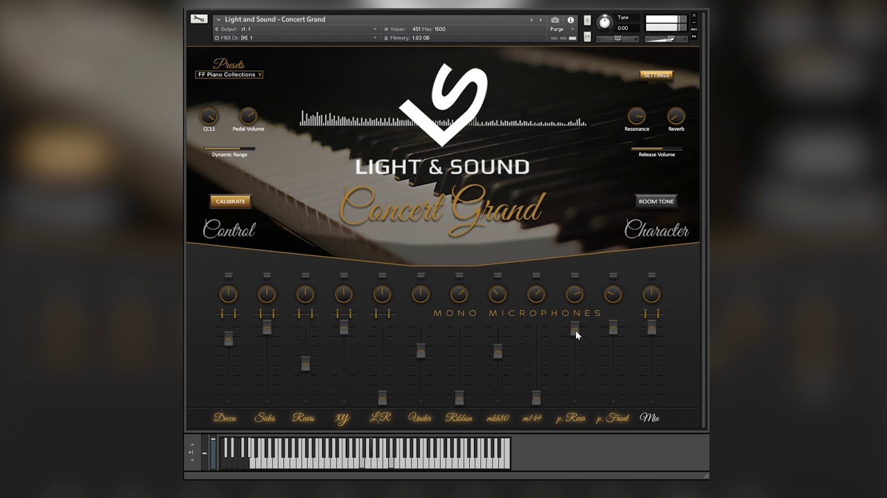Adjust the instrument pan slider in header
887x498 pixels.
tap(617, 39)
